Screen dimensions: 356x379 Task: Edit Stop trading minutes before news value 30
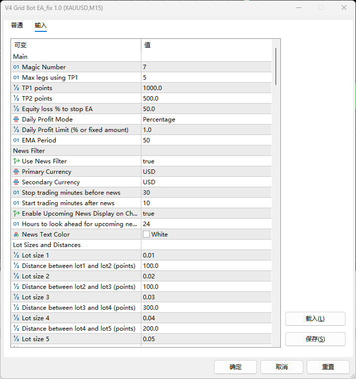click(206, 193)
